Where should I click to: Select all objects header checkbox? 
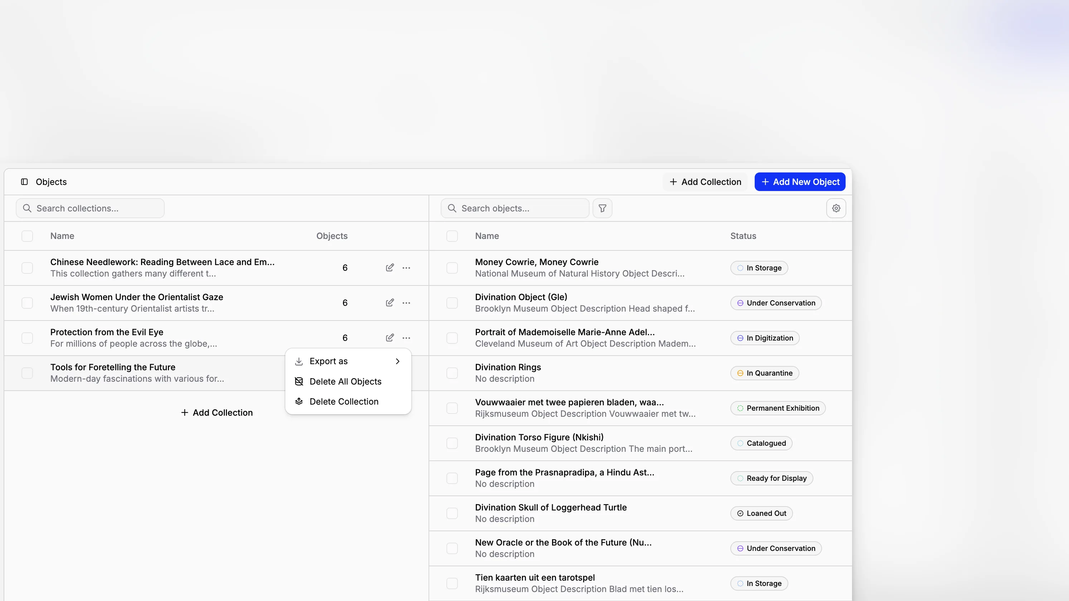pyautogui.click(x=452, y=236)
